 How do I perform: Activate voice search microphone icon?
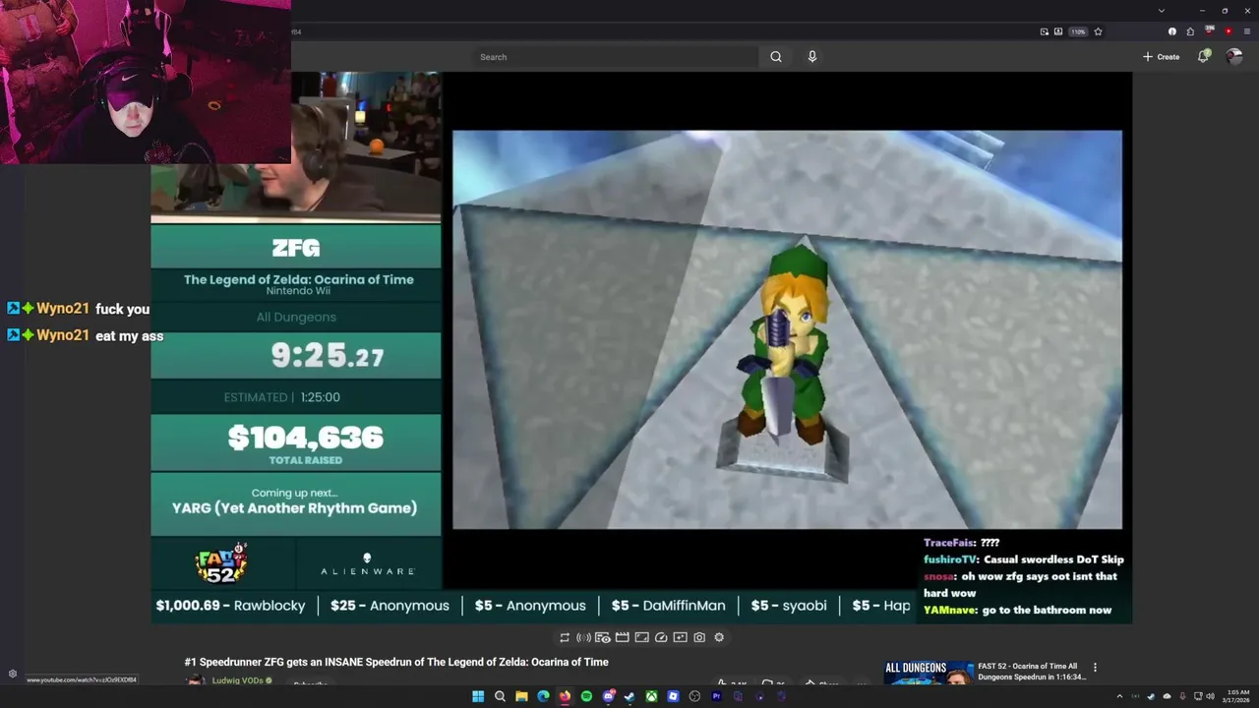(x=812, y=57)
